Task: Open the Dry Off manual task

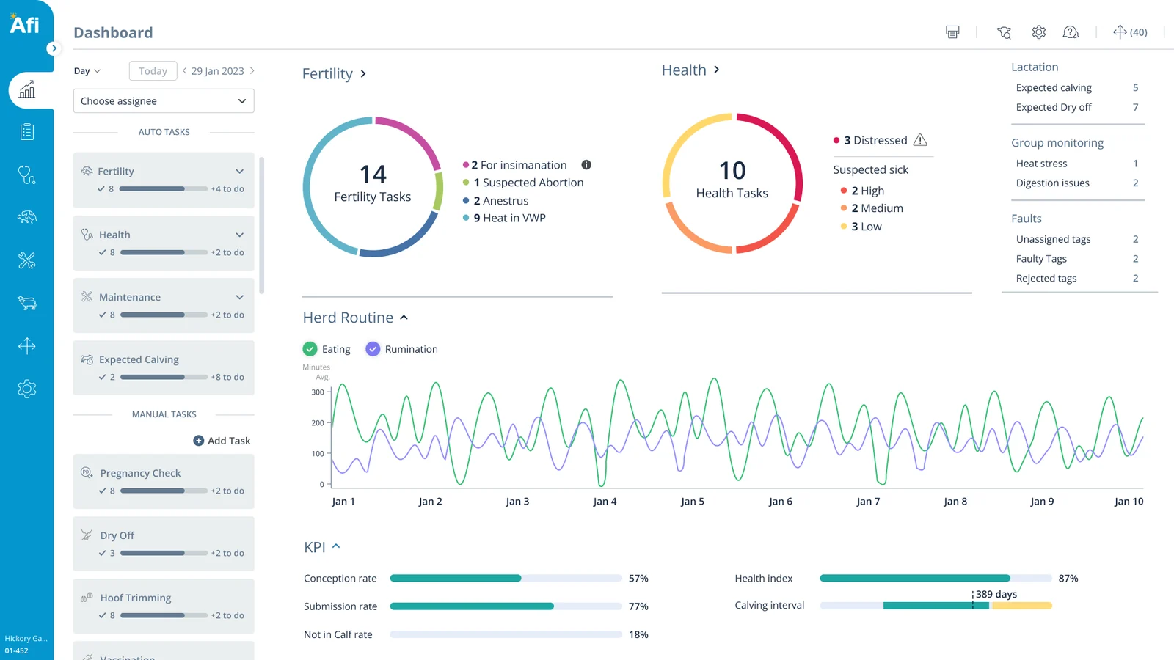Action: click(164, 544)
